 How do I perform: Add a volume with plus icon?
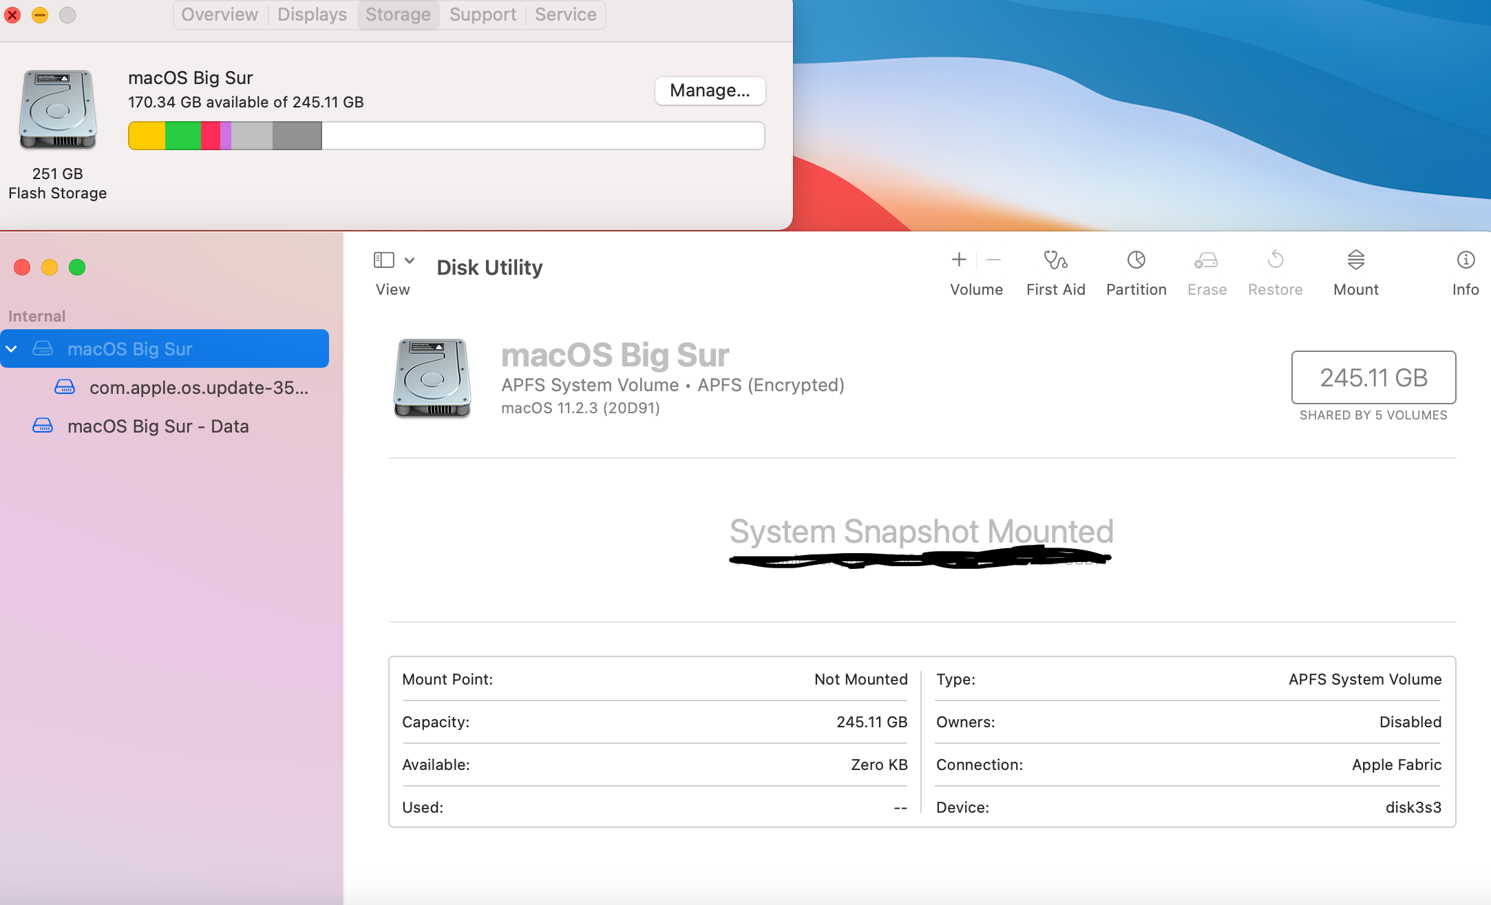959,260
